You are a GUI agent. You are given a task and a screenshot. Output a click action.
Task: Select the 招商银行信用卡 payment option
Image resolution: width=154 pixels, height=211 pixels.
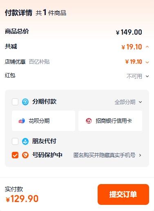tap(110, 121)
